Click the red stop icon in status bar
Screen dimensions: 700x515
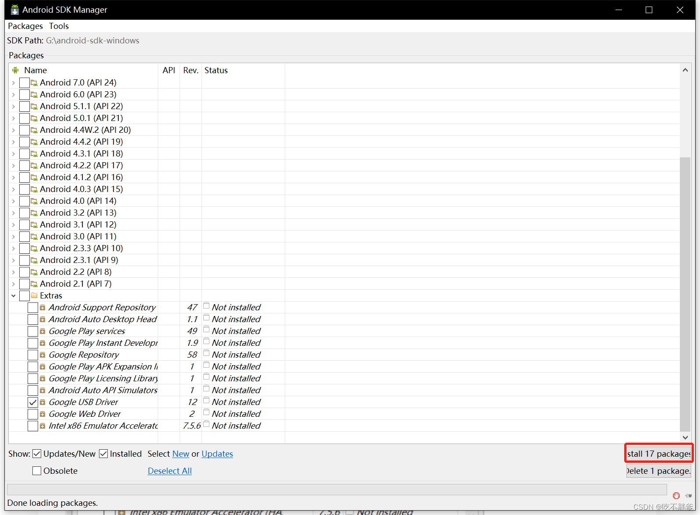point(676,495)
